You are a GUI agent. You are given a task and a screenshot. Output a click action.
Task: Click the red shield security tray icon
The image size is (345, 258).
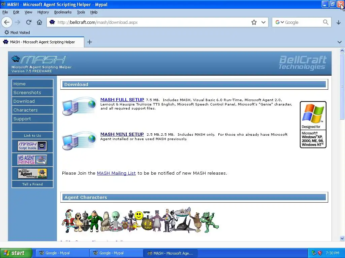(320, 253)
